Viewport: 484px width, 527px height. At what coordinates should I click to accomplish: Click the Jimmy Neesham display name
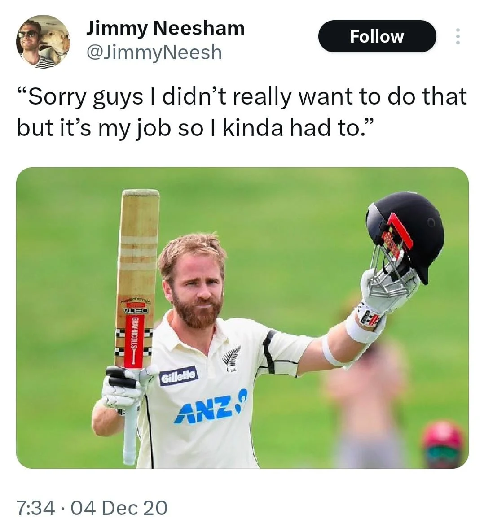tap(166, 28)
